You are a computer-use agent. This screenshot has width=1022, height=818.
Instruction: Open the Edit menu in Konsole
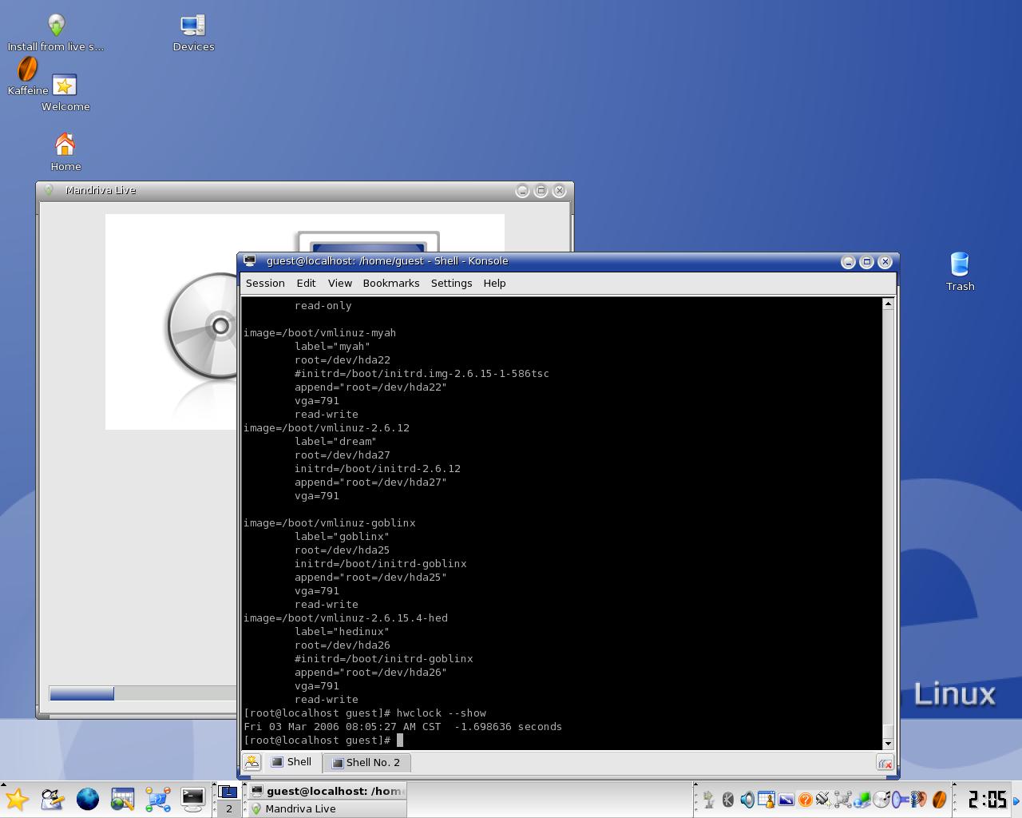click(x=306, y=284)
